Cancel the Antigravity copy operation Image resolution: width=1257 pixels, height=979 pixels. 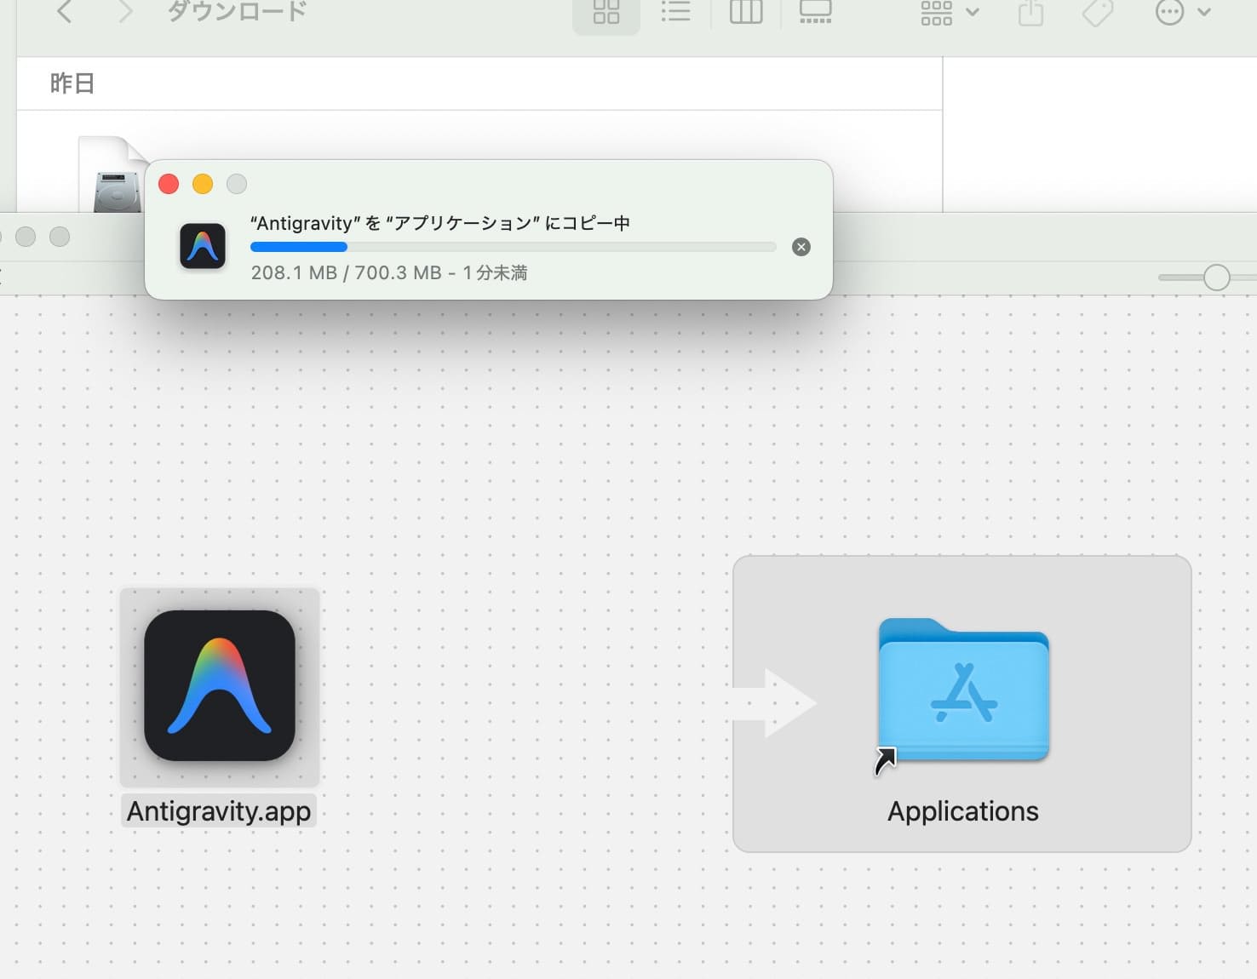coord(800,247)
